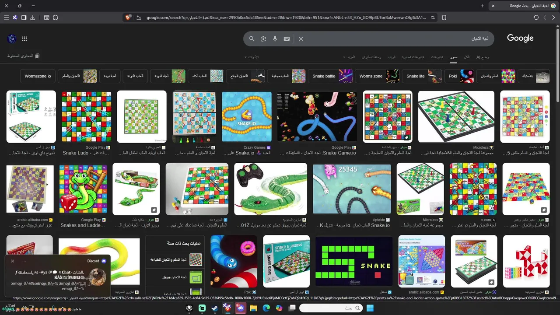Close the Google search tab
This screenshot has width=560, height=315.
tap(493, 6)
